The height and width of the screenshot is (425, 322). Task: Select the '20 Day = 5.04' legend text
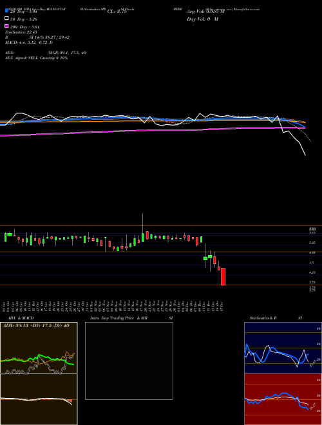[23, 12]
